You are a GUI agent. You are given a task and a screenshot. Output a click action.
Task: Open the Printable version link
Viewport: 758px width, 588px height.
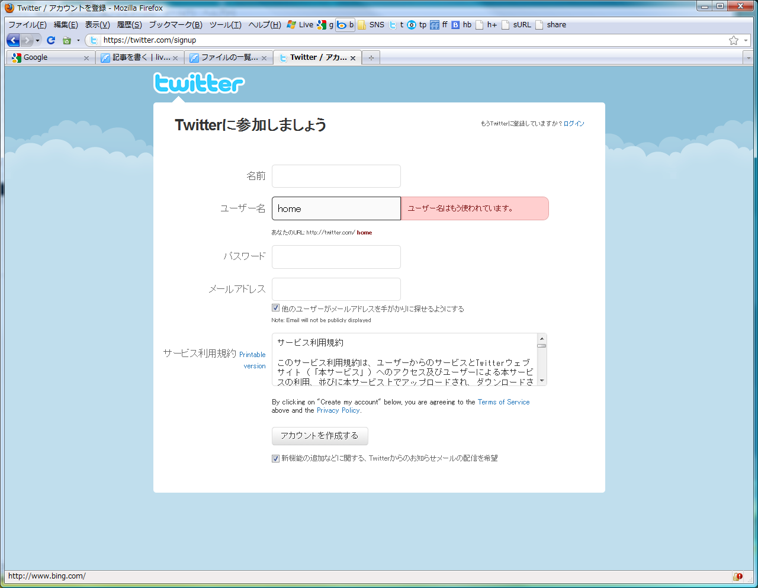point(253,360)
